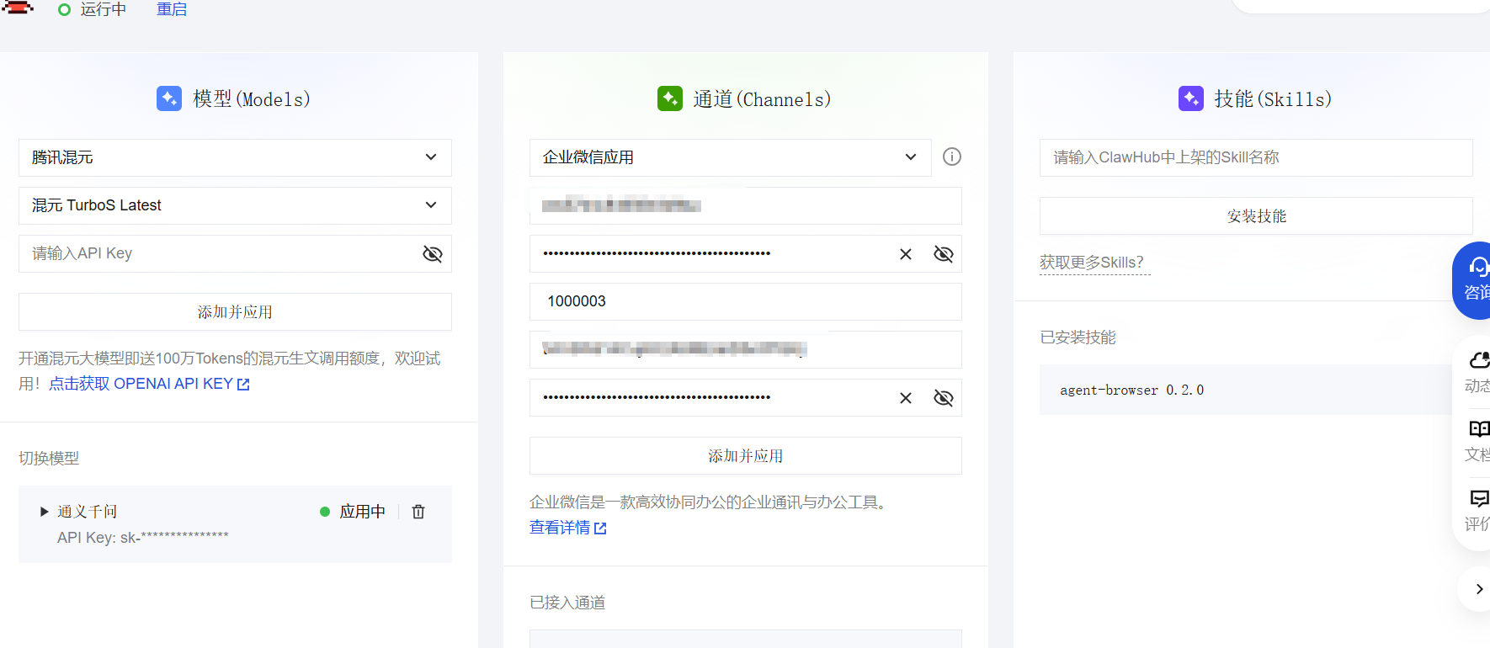
Task: Click the Models section sparkle icon
Action: [x=169, y=98]
